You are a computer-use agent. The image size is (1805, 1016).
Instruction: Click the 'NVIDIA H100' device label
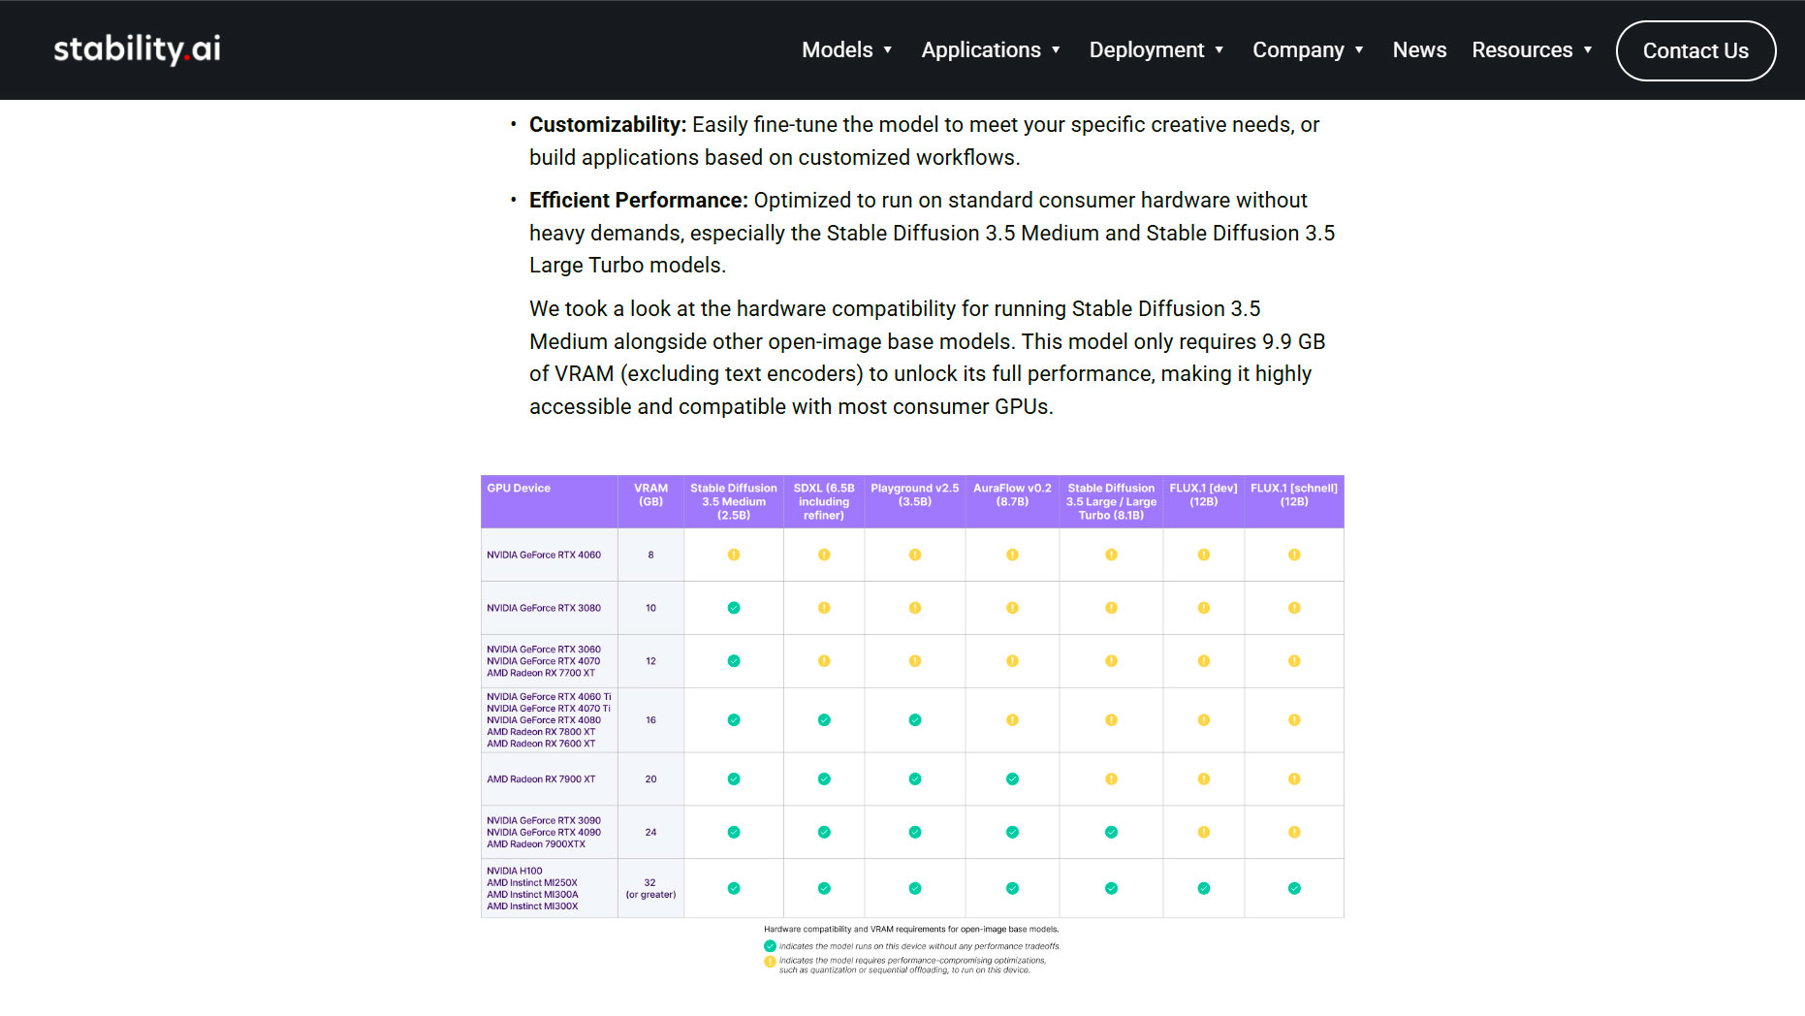(515, 872)
